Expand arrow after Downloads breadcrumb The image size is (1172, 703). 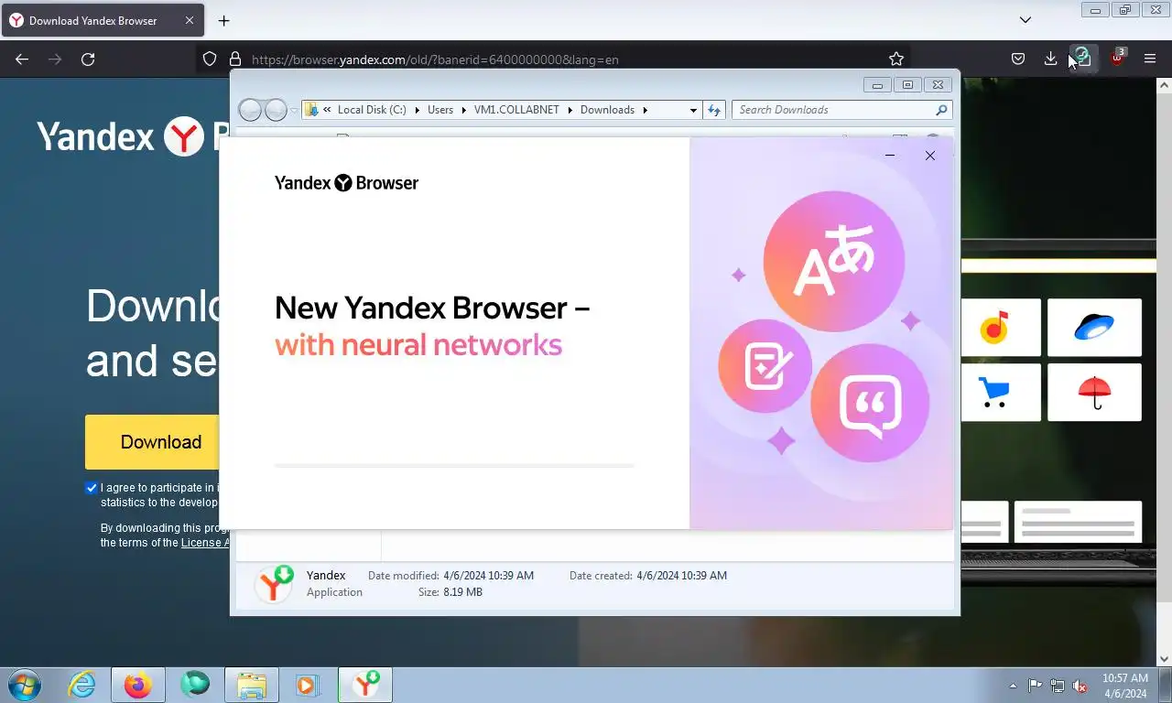tap(645, 110)
